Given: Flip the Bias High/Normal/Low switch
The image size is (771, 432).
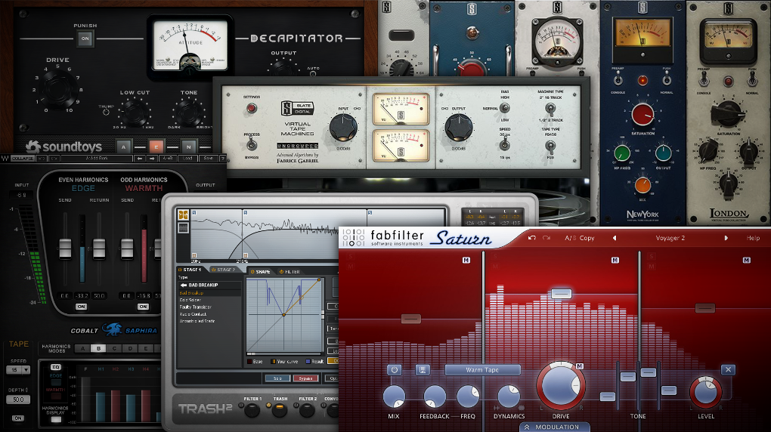Looking at the screenshot, I should point(504,108).
